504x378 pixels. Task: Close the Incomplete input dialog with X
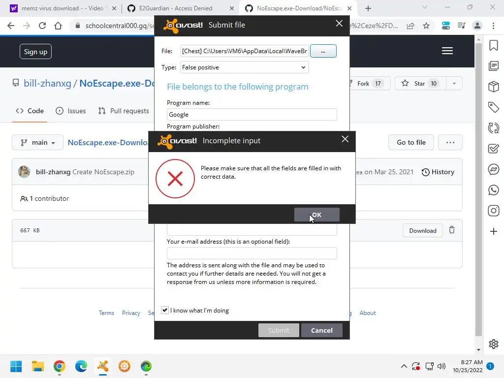345,139
